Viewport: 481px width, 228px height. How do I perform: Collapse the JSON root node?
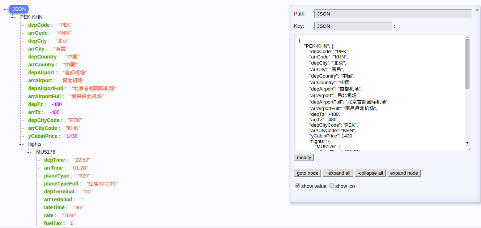pos(5,9)
